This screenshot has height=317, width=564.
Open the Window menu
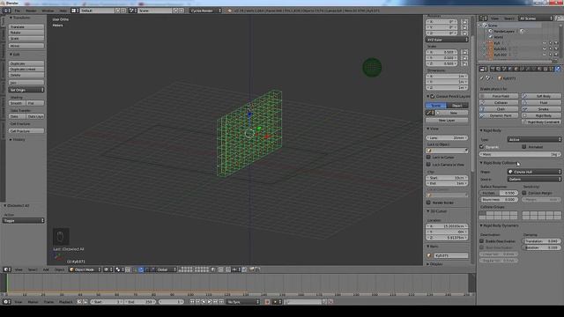pos(48,11)
